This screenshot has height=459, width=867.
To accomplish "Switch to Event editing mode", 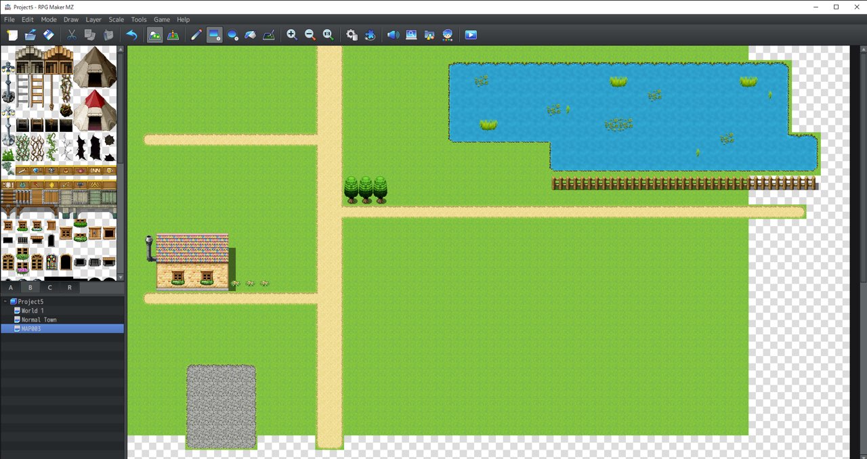I will [x=173, y=35].
